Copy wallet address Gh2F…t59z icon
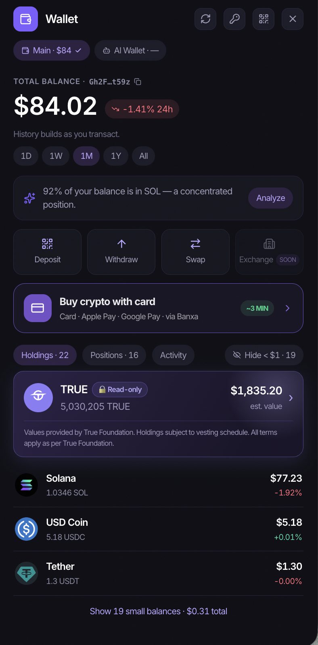318x645 pixels. click(x=138, y=82)
